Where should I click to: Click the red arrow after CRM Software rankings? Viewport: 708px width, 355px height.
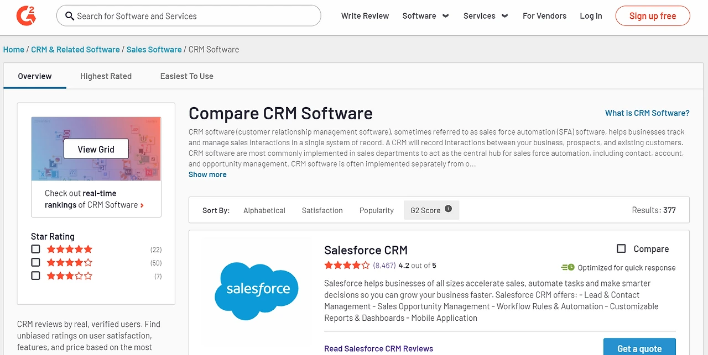(x=142, y=205)
